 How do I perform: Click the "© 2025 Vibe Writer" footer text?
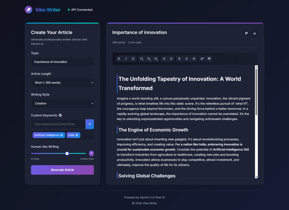144,203
